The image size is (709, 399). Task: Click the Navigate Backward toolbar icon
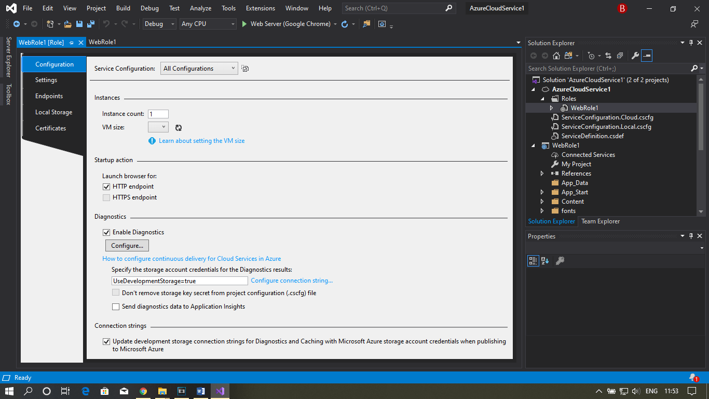click(17, 24)
